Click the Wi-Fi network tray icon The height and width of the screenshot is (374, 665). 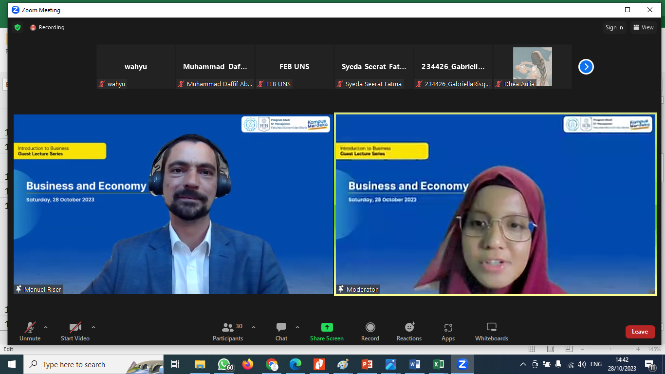[571, 364]
